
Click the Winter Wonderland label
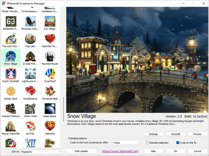point(11,11)
